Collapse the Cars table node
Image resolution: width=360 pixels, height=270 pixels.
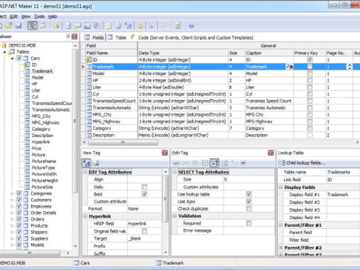pyautogui.click(x=12, y=58)
